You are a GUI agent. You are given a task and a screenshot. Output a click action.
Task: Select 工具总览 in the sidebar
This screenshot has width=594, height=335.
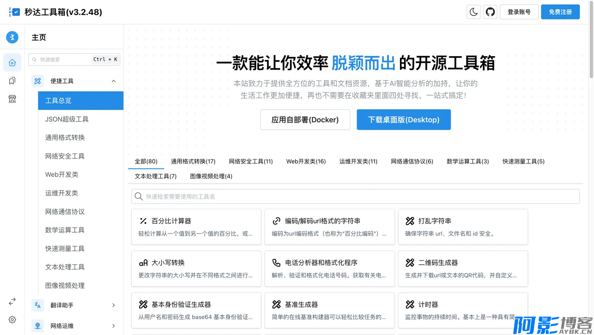[x=81, y=100]
